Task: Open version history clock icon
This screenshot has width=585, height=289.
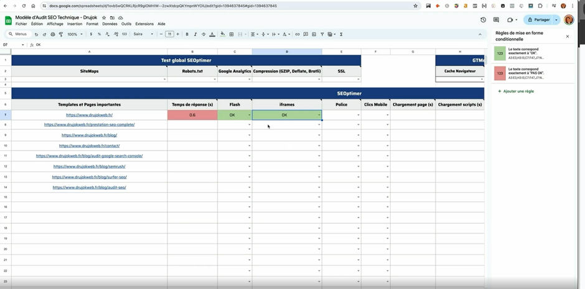Action: click(483, 20)
